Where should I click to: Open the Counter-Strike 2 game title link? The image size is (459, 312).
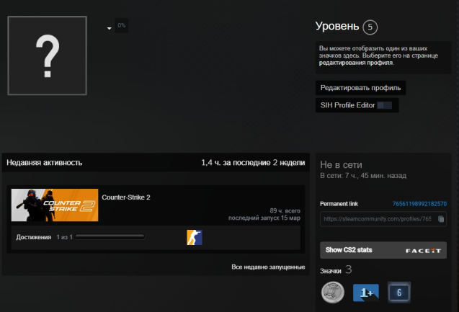[x=126, y=197]
